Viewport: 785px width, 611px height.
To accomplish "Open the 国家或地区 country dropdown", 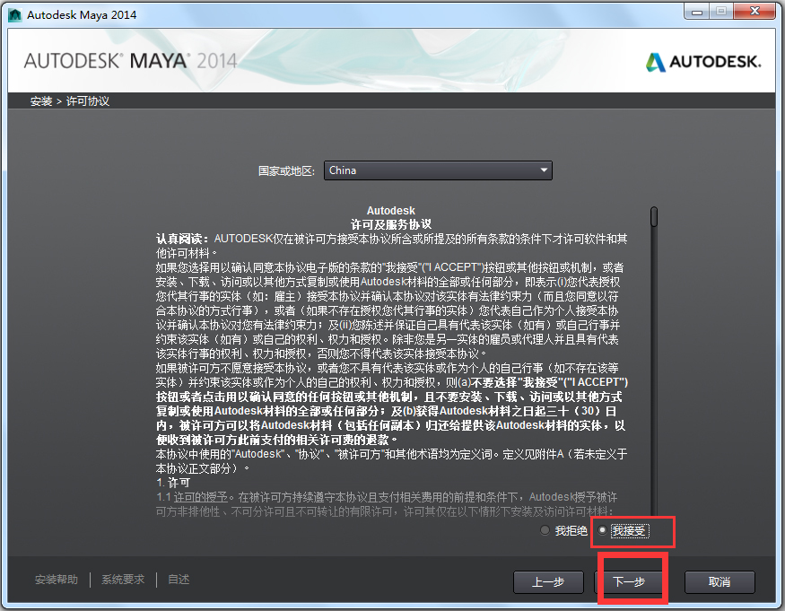I will coord(438,170).
